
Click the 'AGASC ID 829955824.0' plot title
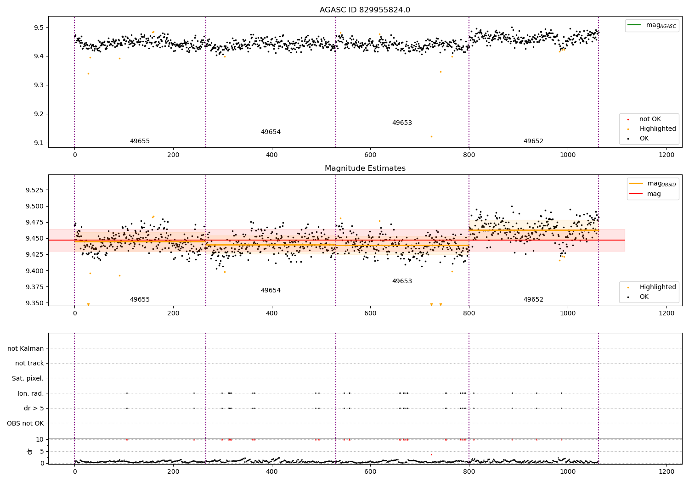tap(365, 10)
